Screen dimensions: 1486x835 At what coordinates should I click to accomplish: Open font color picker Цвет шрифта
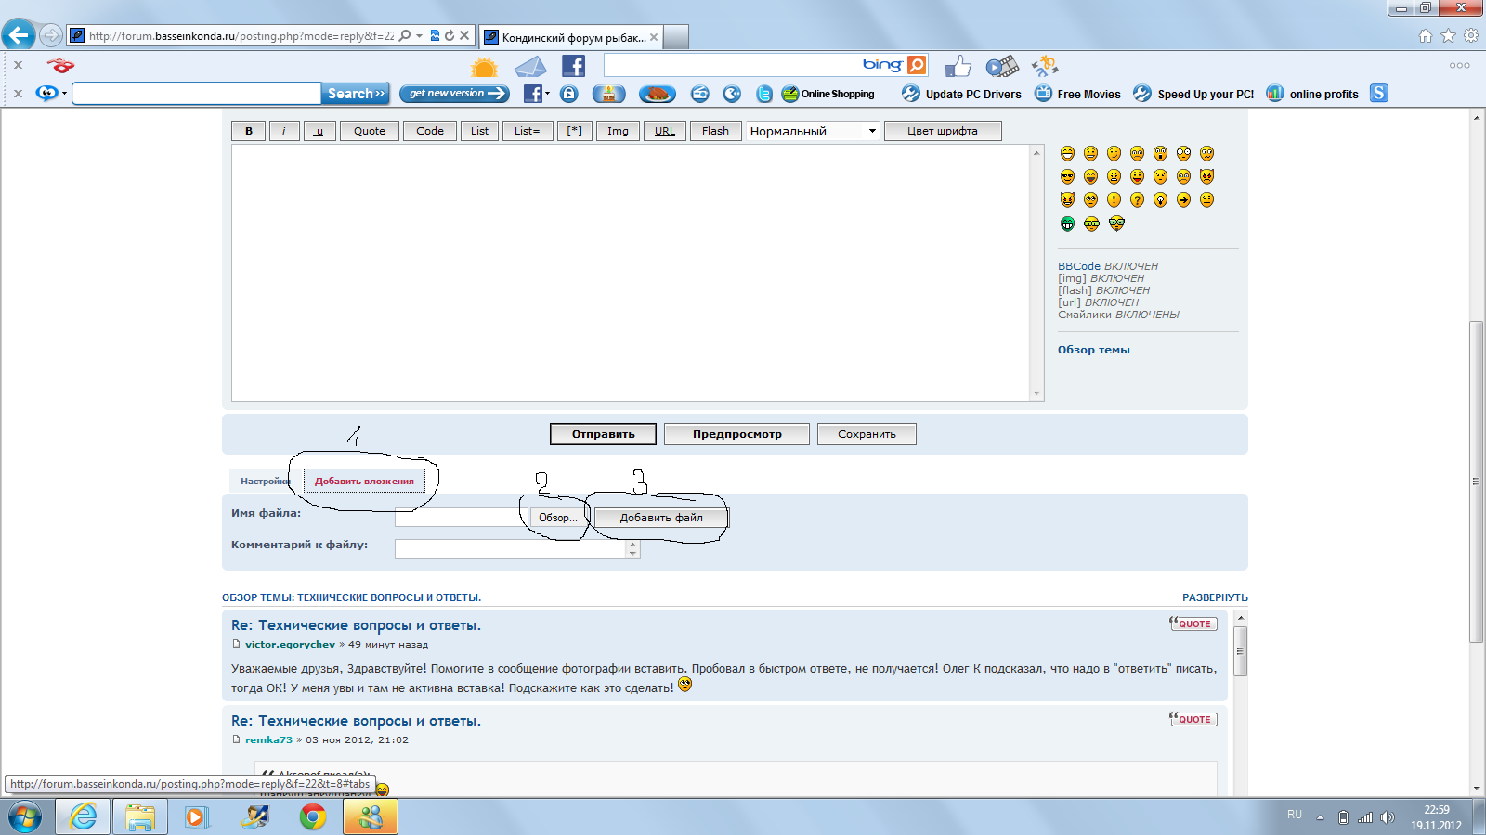pos(943,131)
